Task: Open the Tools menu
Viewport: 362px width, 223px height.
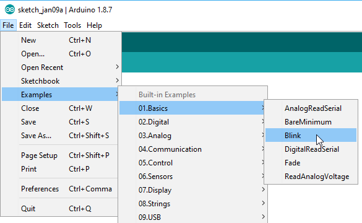Action: point(72,25)
